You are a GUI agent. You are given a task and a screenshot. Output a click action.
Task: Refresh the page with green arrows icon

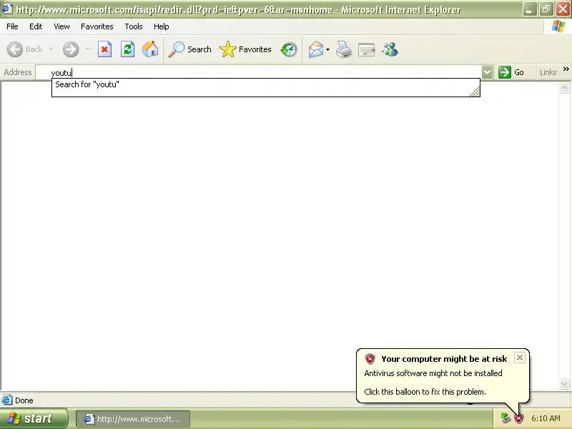(128, 49)
